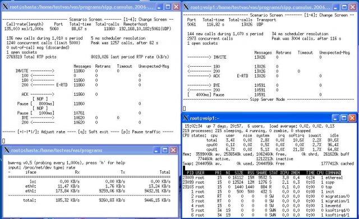The image size is (359, 219).
Task: Click the '[ 4000ms] Pause' server step
Action: point(206,95)
